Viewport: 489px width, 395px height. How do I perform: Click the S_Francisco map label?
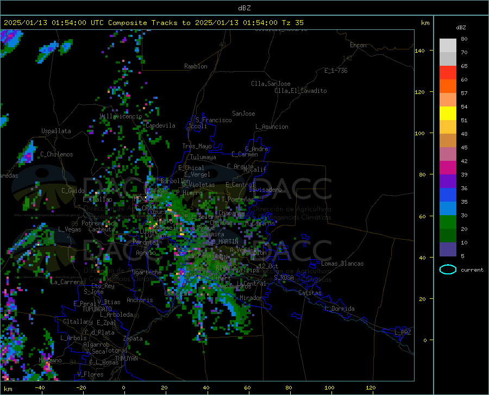click(214, 120)
